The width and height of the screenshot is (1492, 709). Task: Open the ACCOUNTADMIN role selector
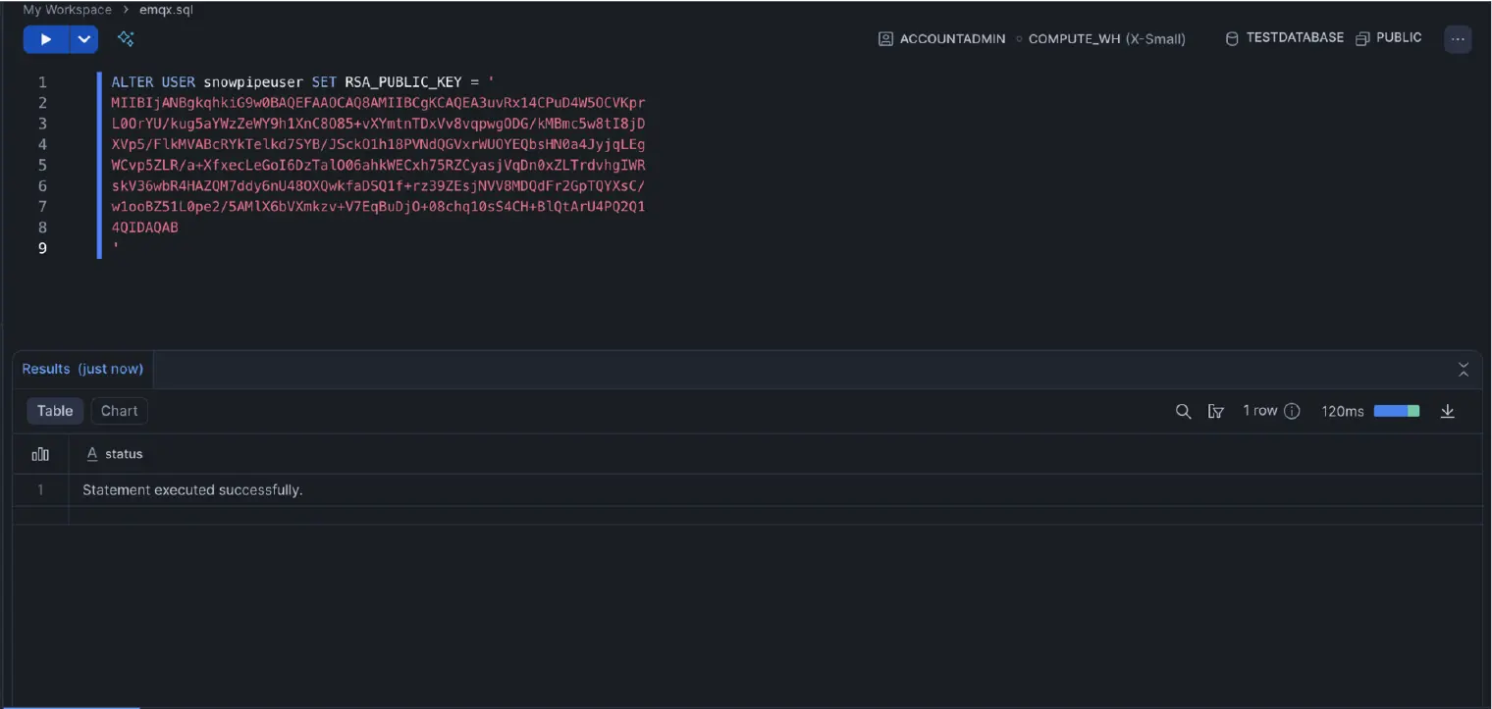[942, 39]
